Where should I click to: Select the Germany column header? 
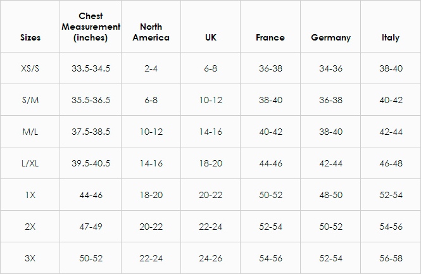330,37
